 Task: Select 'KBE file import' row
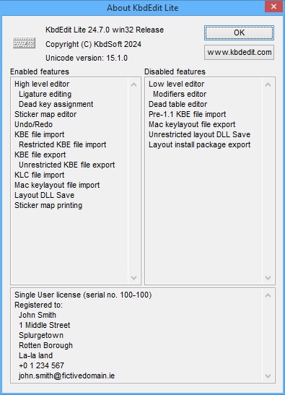click(39, 134)
